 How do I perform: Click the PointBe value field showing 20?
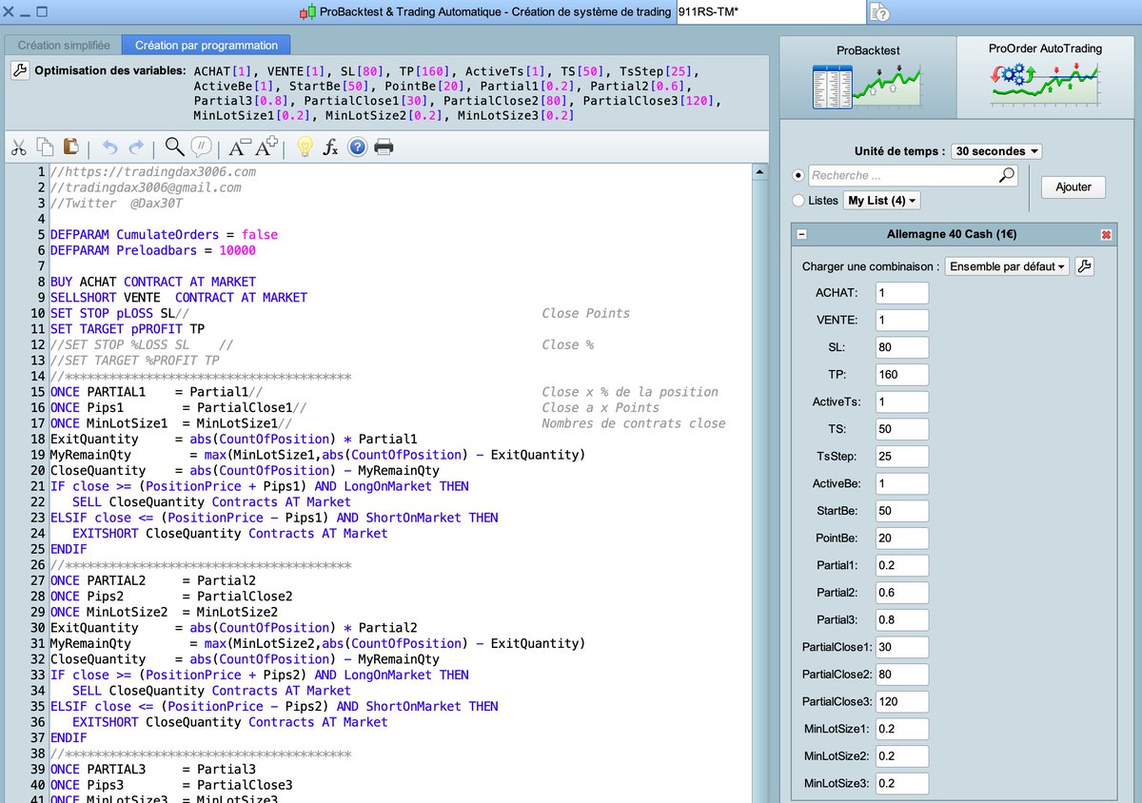pyautogui.click(x=901, y=538)
